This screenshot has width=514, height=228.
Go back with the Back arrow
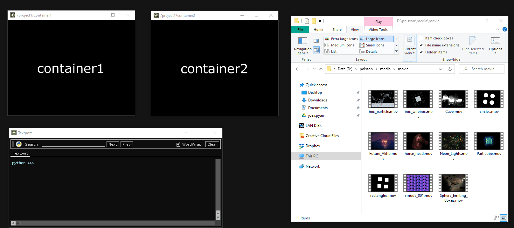point(297,69)
